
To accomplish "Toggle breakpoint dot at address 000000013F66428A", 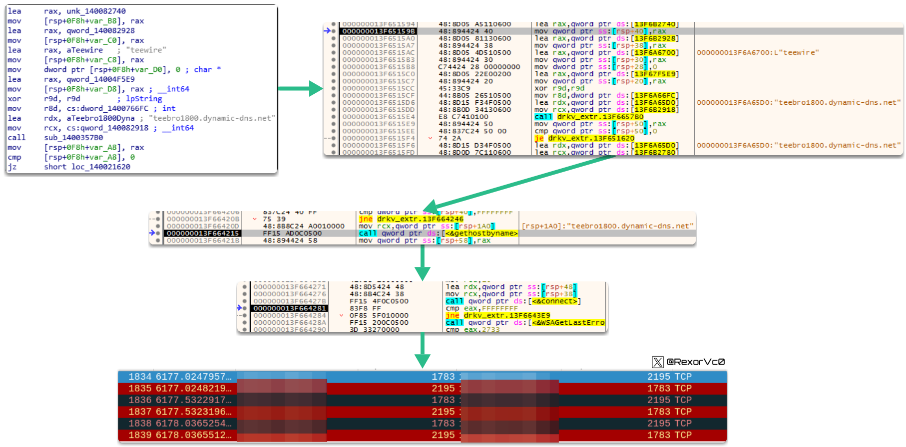I will coord(244,323).
